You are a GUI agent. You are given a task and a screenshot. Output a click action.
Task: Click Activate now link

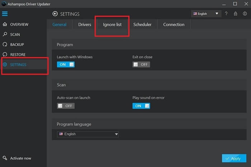17,158
